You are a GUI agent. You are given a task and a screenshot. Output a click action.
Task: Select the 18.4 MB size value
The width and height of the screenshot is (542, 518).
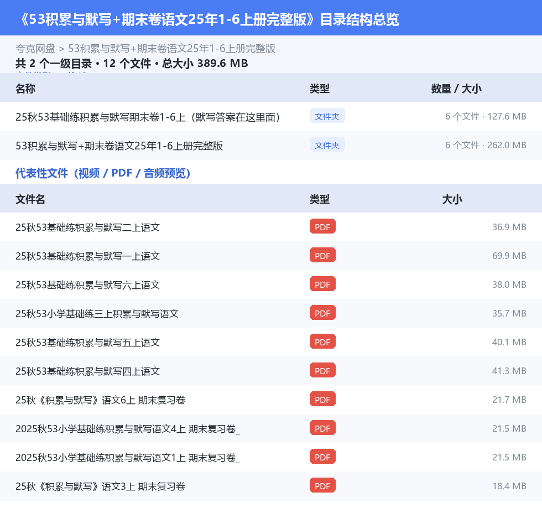509,486
